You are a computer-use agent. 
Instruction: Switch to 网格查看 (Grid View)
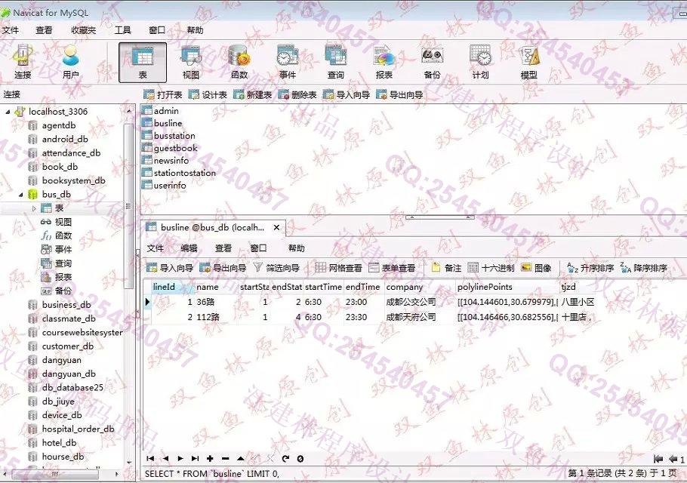[x=338, y=268]
